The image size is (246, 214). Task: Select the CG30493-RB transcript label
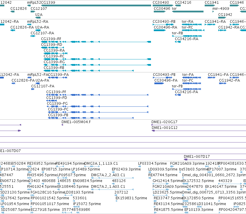click(164, 22)
